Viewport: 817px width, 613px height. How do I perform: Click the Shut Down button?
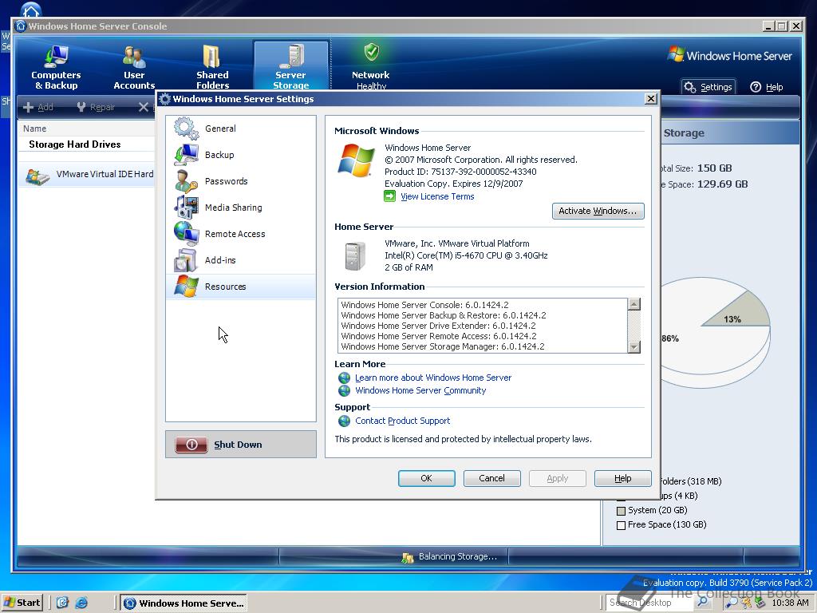click(241, 444)
